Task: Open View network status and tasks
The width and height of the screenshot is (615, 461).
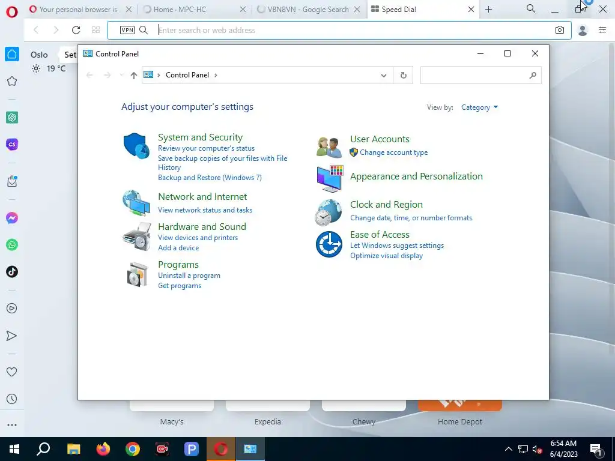Action: 205,210
